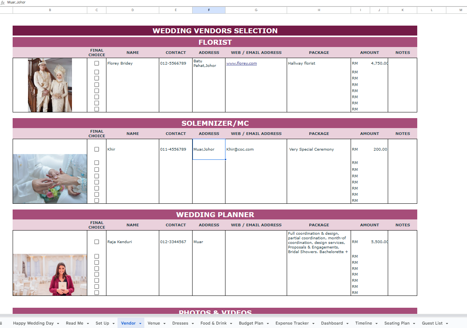Open the Vendor tab dropdown arrow
Image resolution: width=467 pixels, height=328 pixels.
pos(140,323)
